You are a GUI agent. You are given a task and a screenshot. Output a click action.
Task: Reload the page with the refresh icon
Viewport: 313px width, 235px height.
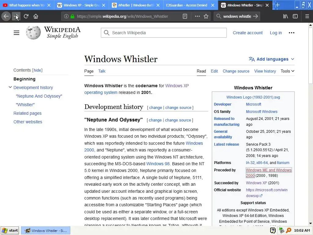(x=26, y=16)
